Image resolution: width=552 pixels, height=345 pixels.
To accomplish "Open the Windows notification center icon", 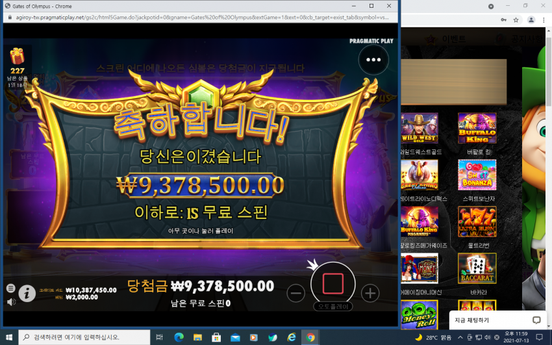I will click(539, 337).
